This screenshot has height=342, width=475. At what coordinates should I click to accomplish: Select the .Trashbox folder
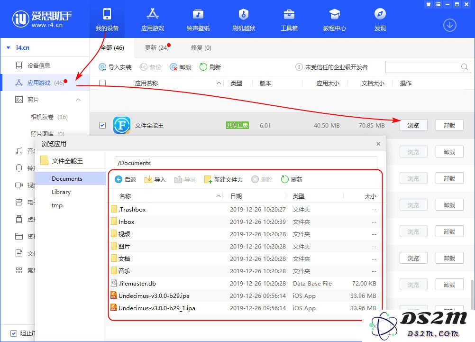pyautogui.click(x=244, y=210)
